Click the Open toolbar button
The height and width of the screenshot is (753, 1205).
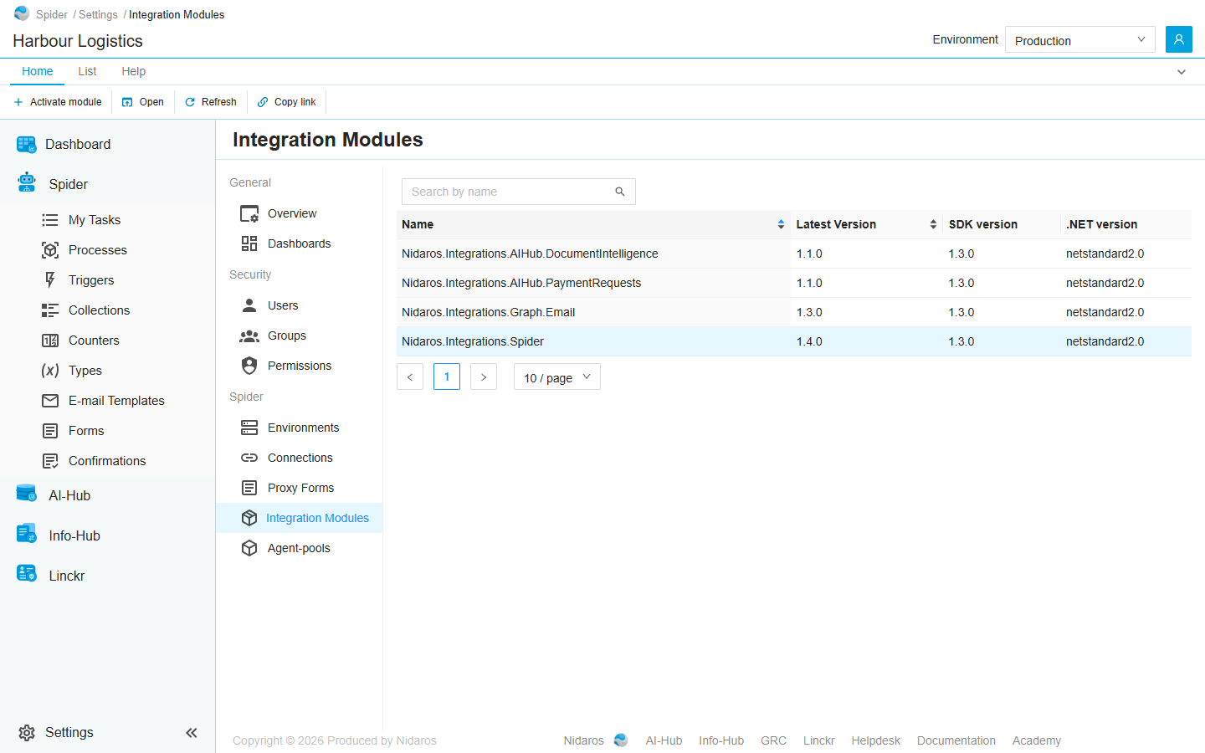143,102
